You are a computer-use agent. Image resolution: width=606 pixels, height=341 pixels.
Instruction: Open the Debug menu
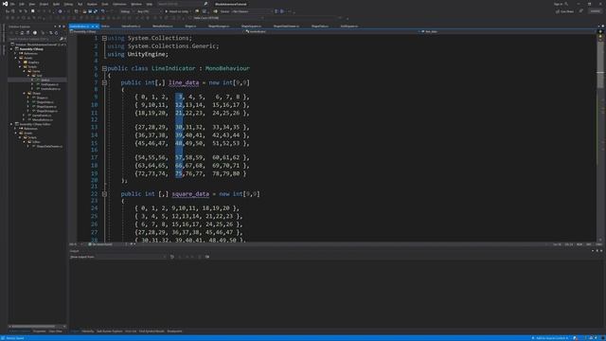click(x=68, y=4)
